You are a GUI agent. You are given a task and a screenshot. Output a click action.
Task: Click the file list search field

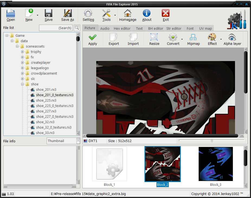click(56, 28)
